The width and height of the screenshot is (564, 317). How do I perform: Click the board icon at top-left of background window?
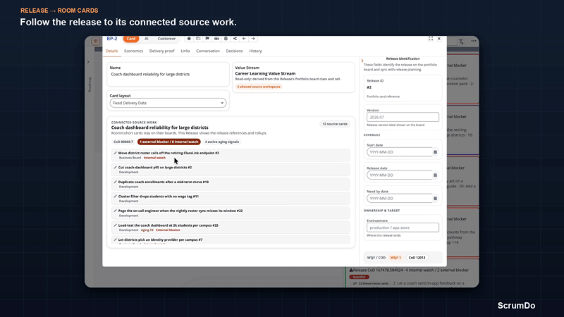[x=95, y=41]
